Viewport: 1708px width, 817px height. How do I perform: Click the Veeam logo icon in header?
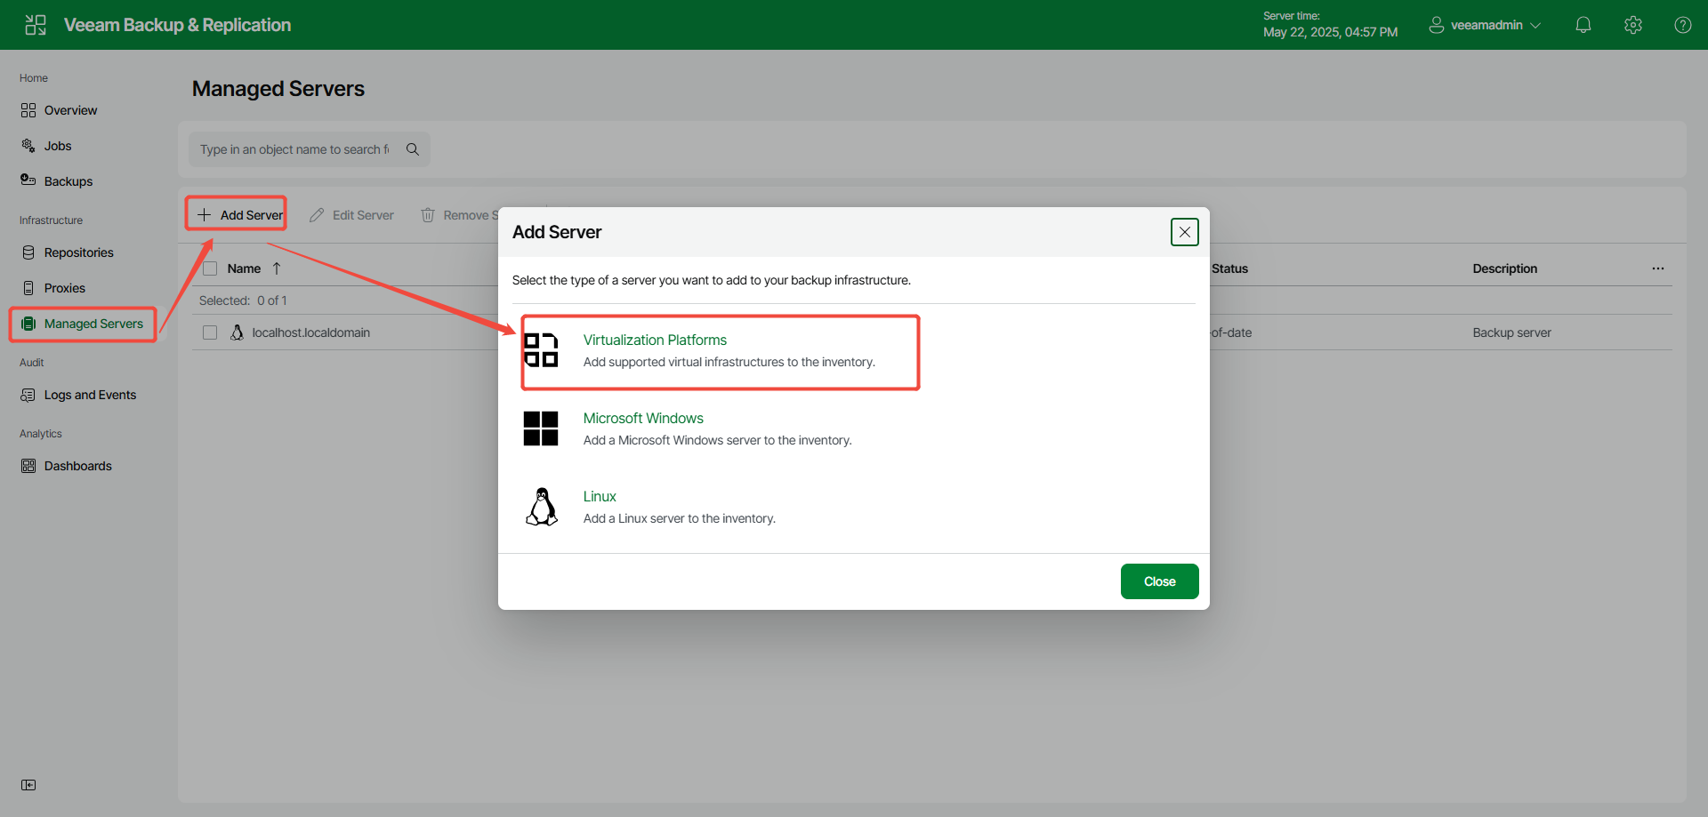coord(36,25)
